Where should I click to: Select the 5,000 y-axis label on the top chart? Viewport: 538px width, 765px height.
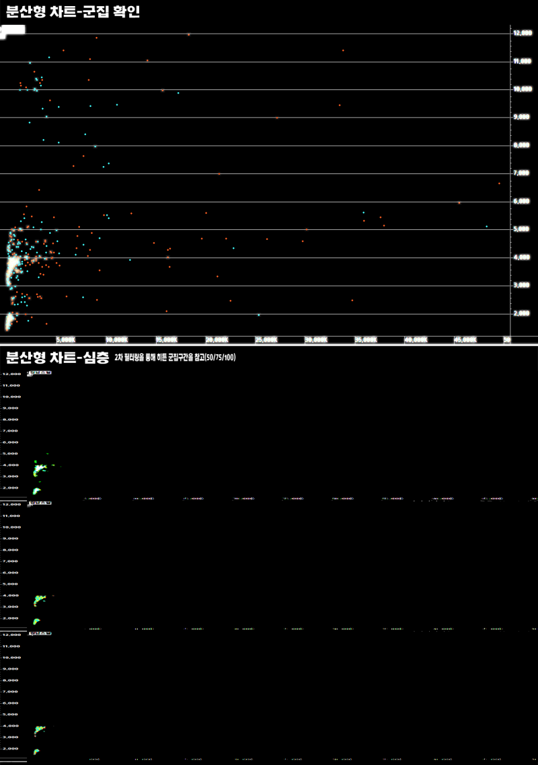(x=521, y=229)
